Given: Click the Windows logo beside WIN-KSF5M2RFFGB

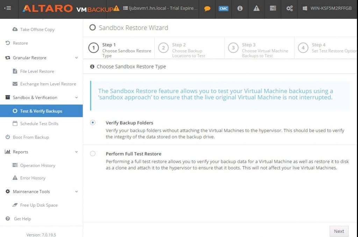Looking at the screenshot, I should coord(305,8).
